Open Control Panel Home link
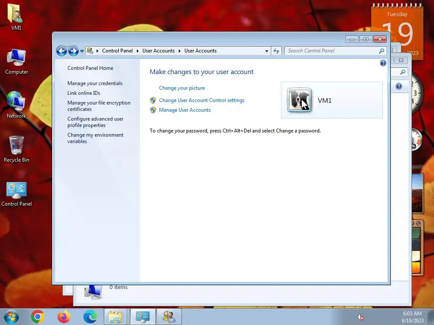The image size is (434, 325). coord(90,68)
